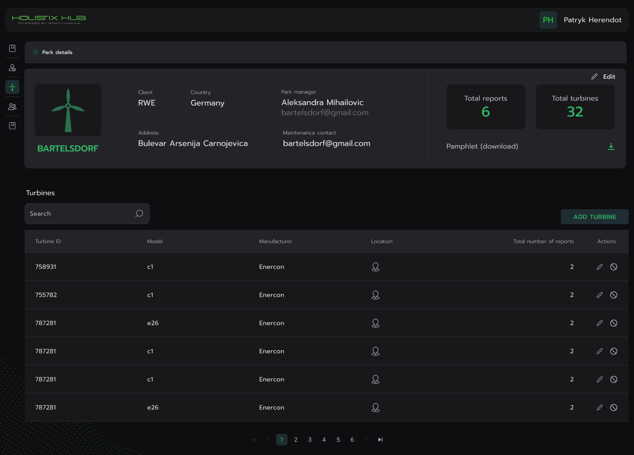Screen dimensions: 634x455
Task: Focus the turbine Search field
Action: pos(79,214)
